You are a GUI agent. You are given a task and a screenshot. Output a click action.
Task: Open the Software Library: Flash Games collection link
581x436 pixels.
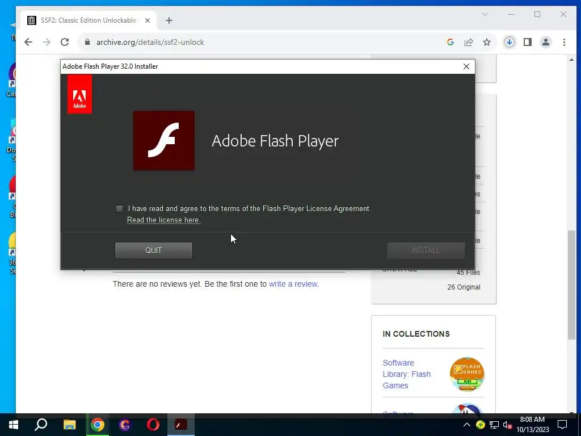coord(406,374)
